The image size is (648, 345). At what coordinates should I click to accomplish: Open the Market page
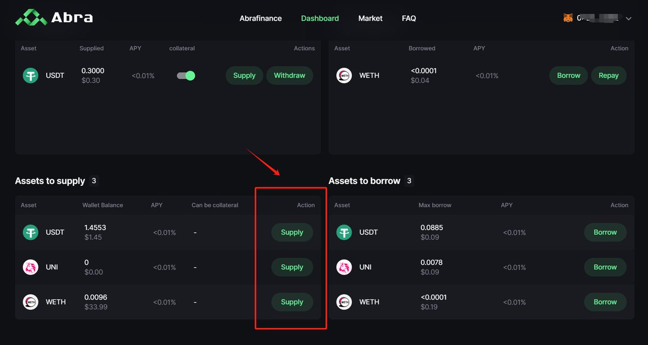370,18
